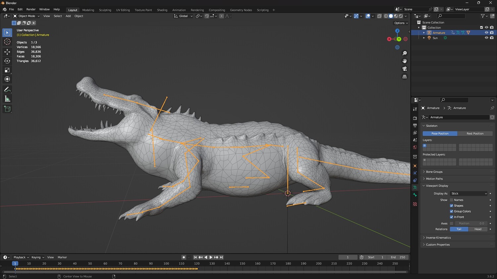
Task: Select the Rotate tool
Action: pos(7,61)
